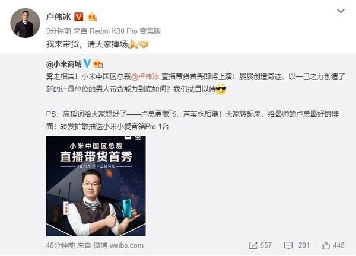Viewport: 356px width, 256px height.
Task: Open the post options chevron dropdown
Action: coord(341,11)
